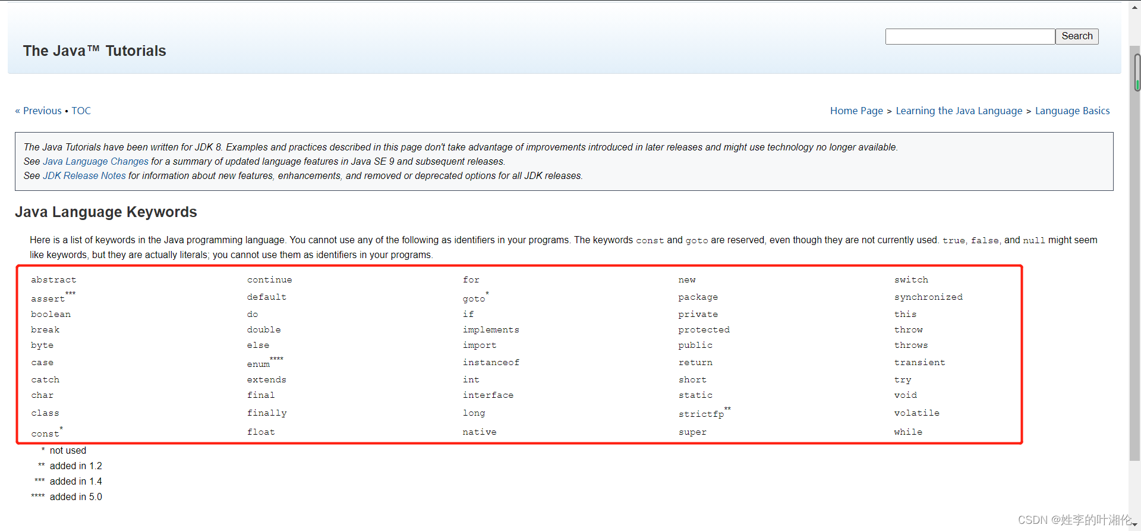Select the keyword for
Screen dimensions: 1141x531
(471, 279)
